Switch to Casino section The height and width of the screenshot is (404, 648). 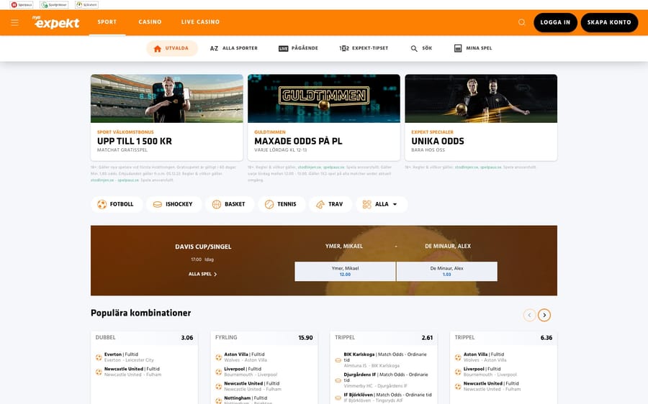coord(150,22)
